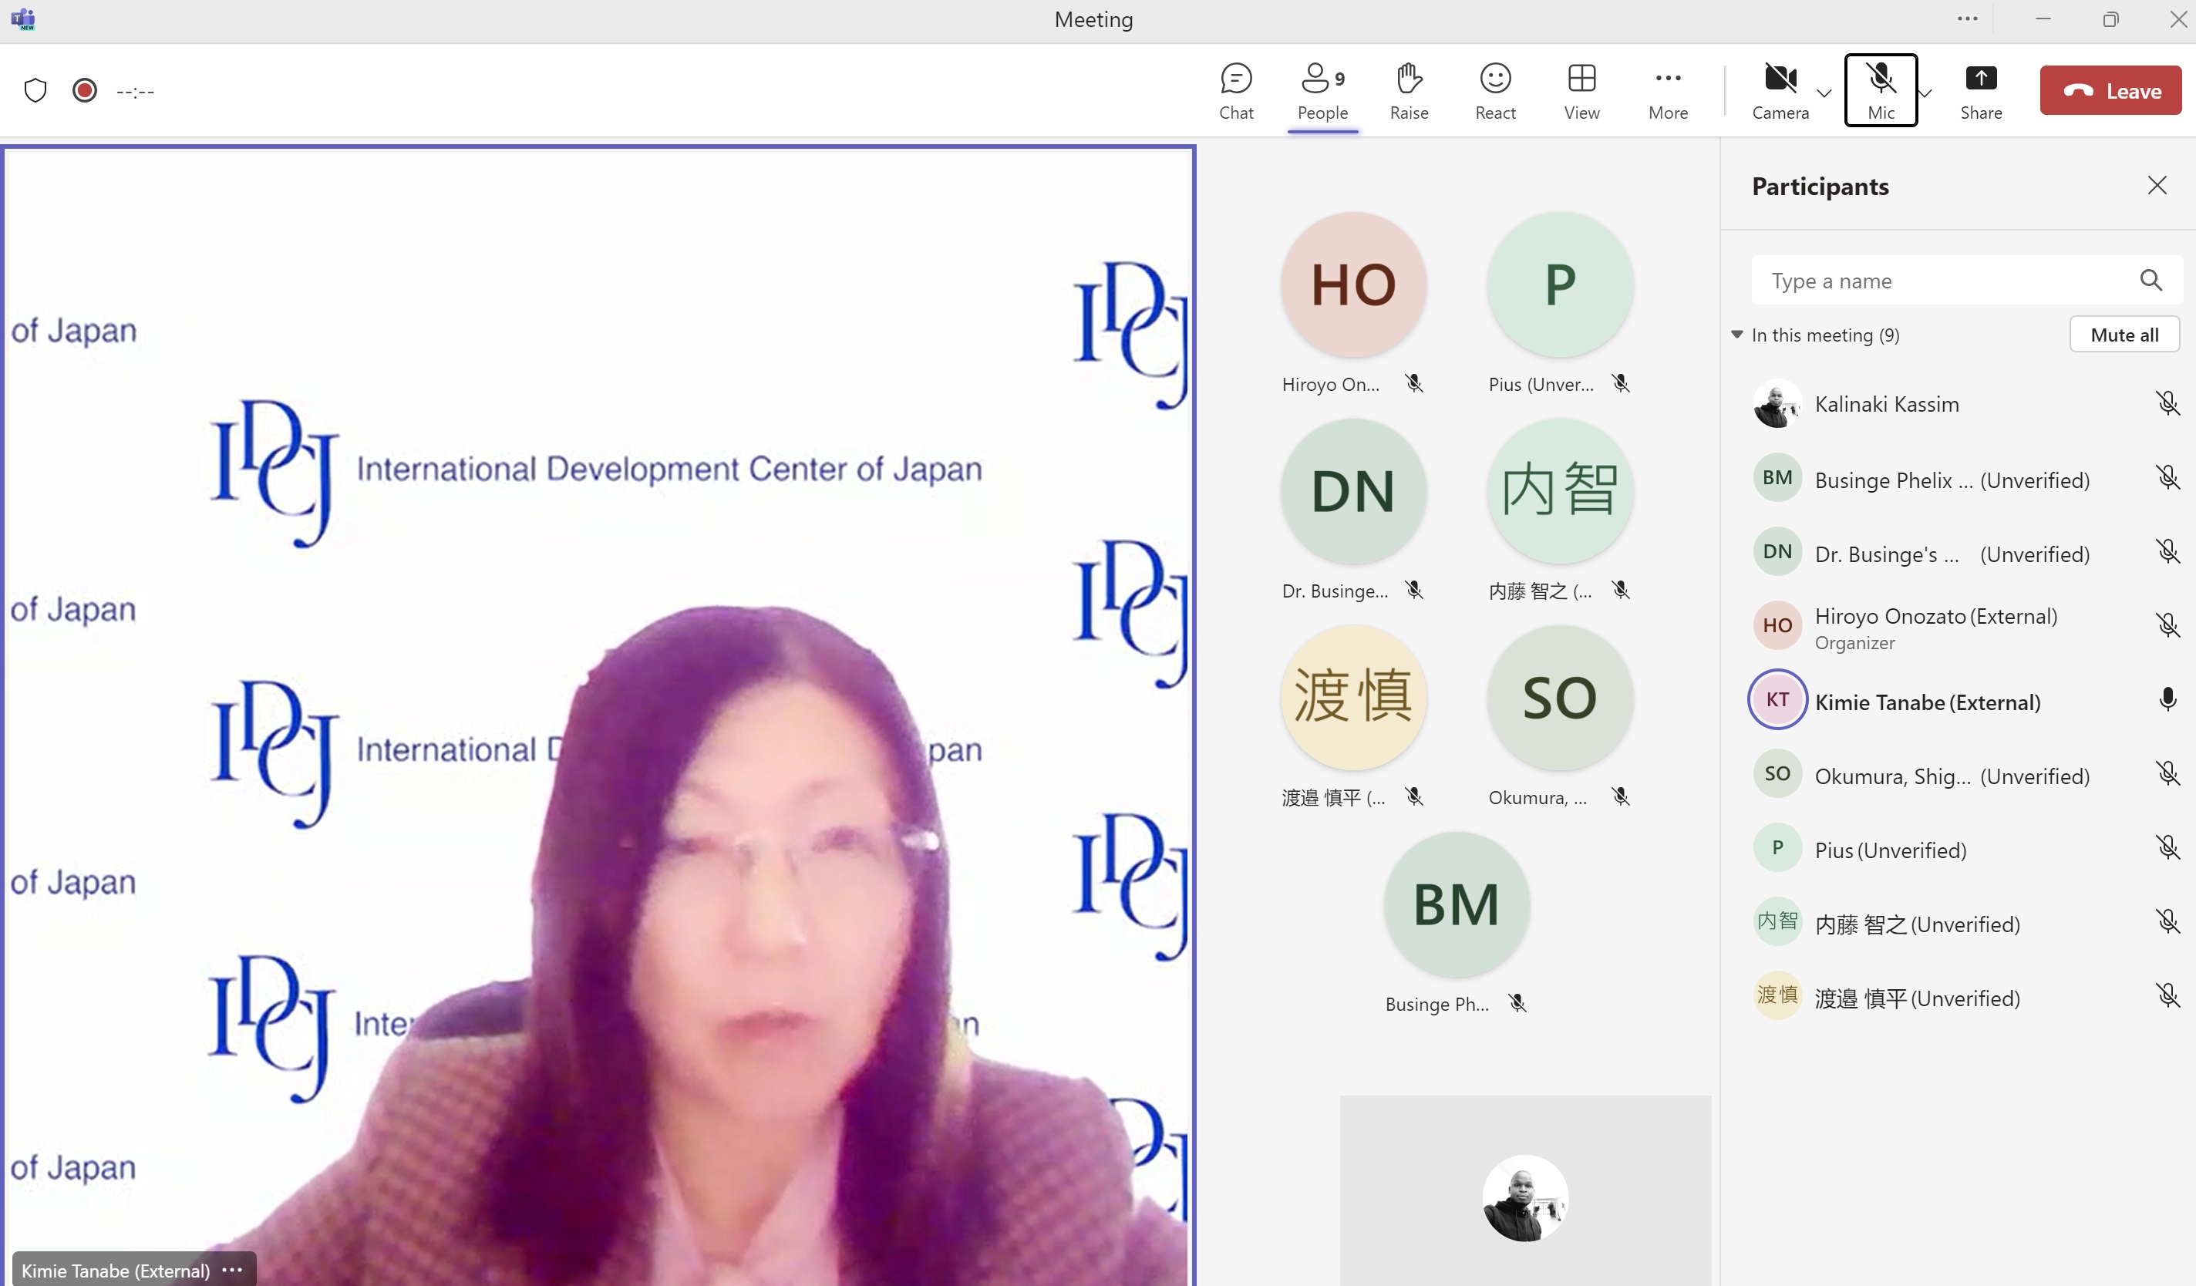Click Kalinaki Kassim's profile photo in list
The width and height of the screenshot is (2196, 1286).
click(1777, 403)
